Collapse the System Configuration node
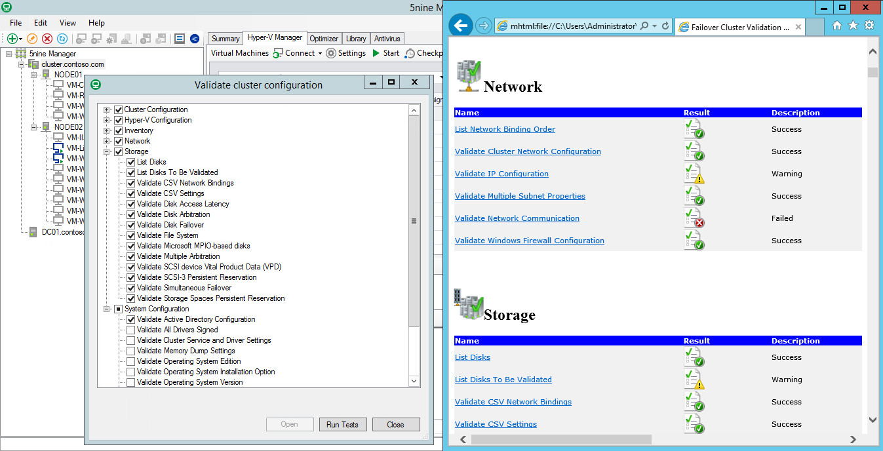 coord(107,309)
